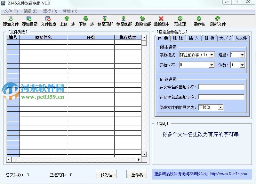Open the 序数模式 number mode dropdown

[212, 55]
